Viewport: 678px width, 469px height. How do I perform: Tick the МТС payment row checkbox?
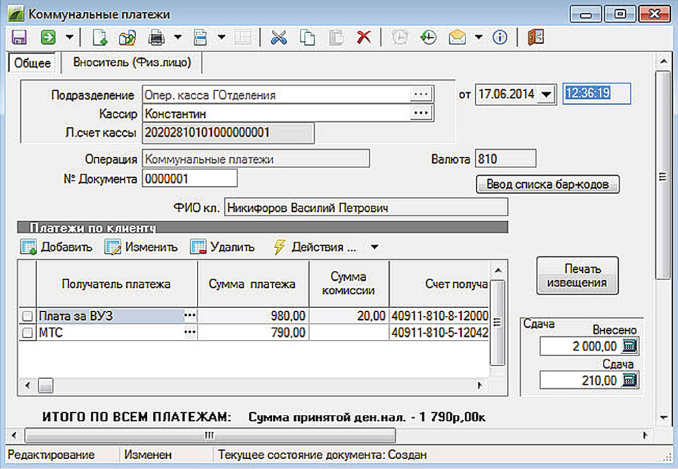pyautogui.click(x=27, y=334)
